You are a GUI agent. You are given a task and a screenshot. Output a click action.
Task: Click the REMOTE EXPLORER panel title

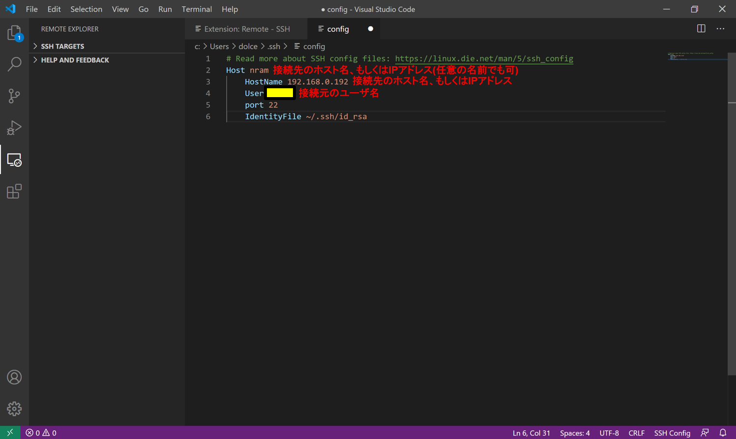[70, 29]
